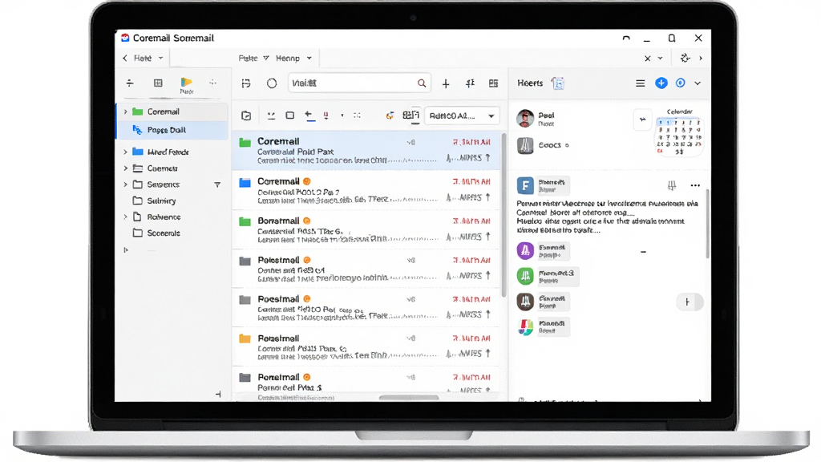
Task: Click the rounded button above the calendar's left edge
Action: pos(642,120)
